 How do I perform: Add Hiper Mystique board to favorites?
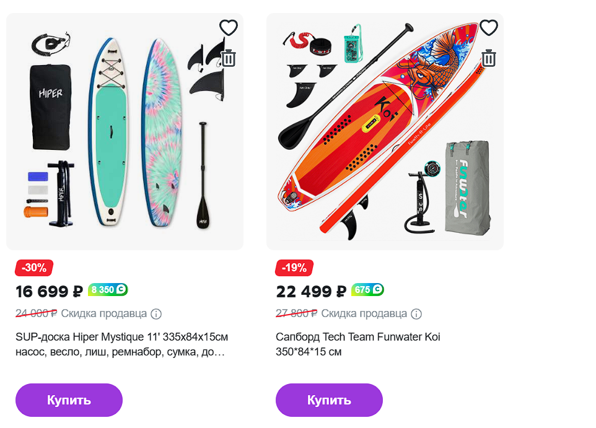[229, 28]
